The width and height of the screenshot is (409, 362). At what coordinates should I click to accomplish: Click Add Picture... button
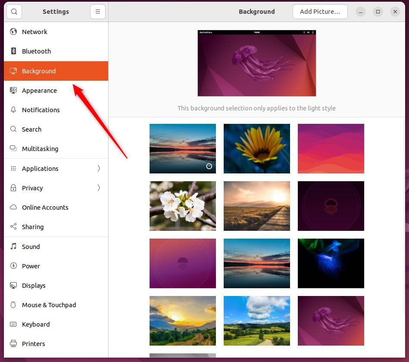click(x=320, y=12)
